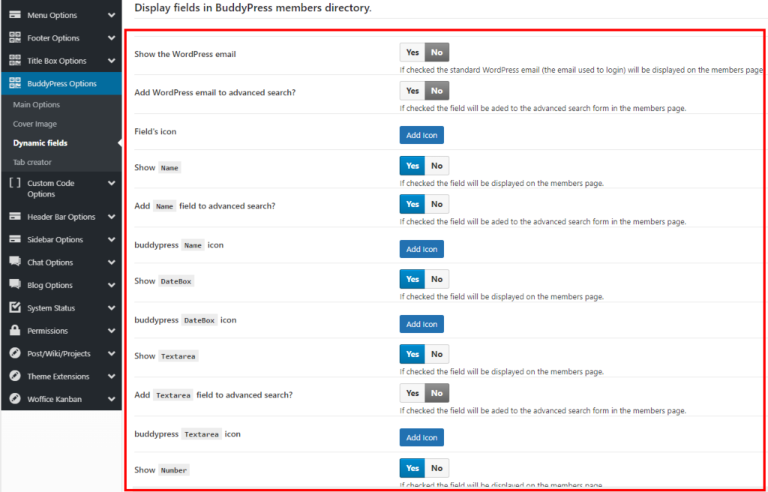Image resolution: width=768 pixels, height=492 pixels.
Task: Click Add Icon for buddypress DateBox
Action: click(x=421, y=324)
